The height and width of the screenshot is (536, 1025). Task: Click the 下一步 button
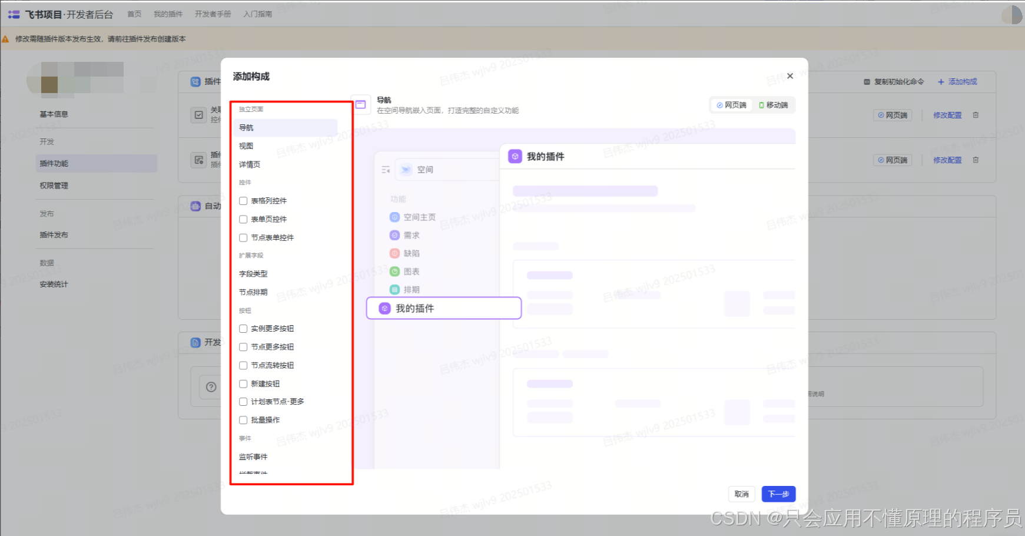coord(778,494)
